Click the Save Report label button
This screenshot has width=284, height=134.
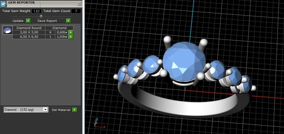51,21
